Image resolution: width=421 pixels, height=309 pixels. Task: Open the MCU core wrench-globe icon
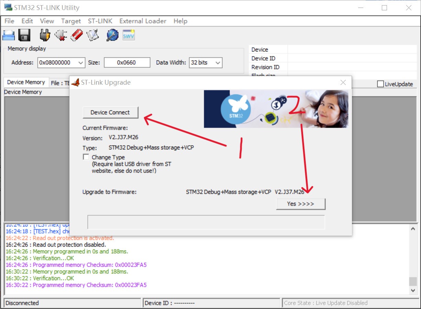112,35
